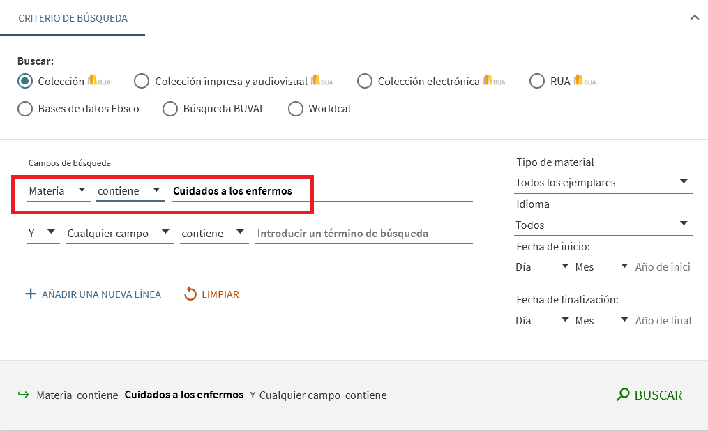
Task: Click BUA icon beside Colección electrónica
Action: coord(494,81)
